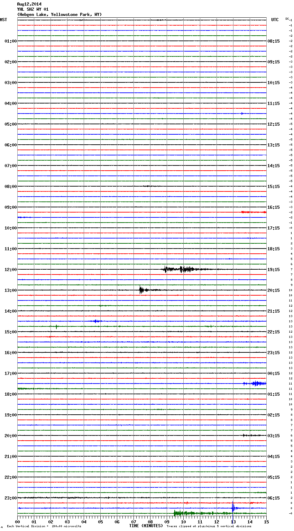This screenshot has width=294, height=531.
Task: Click the MST timezone label
Action: [3, 20]
